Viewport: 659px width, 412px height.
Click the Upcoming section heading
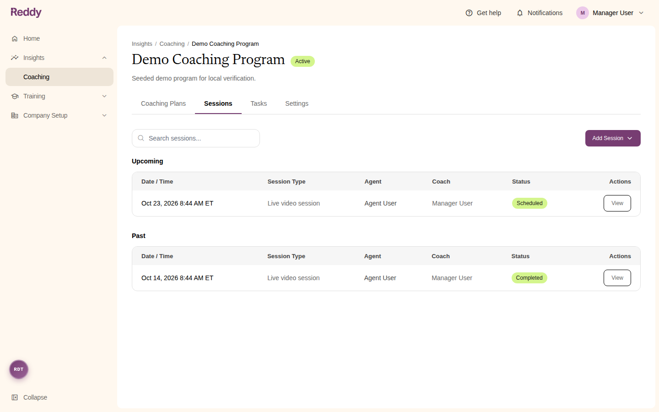147,161
